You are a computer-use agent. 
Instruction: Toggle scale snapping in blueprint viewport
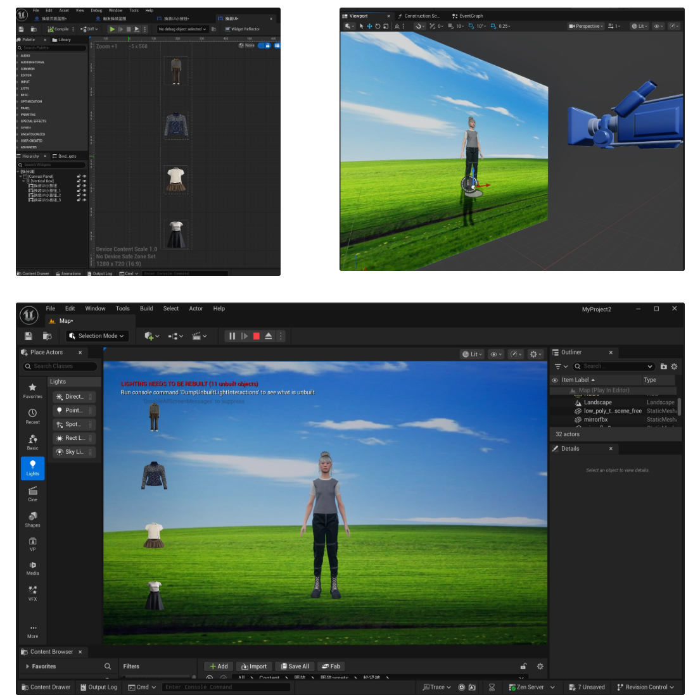tap(493, 26)
